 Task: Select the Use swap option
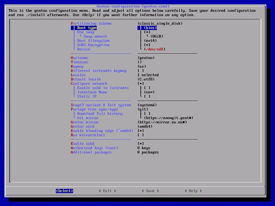(86, 32)
